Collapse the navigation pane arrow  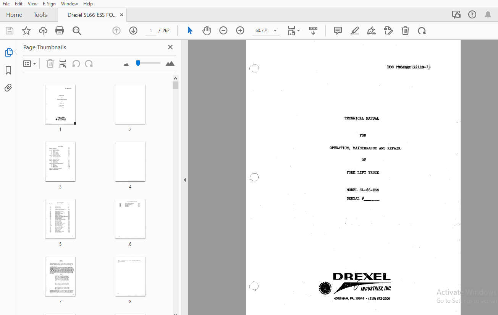coord(185,180)
